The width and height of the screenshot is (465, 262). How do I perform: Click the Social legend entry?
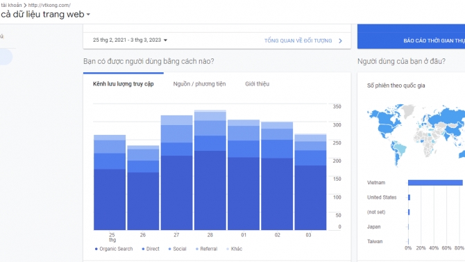pyautogui.click(x=178, y=249)
